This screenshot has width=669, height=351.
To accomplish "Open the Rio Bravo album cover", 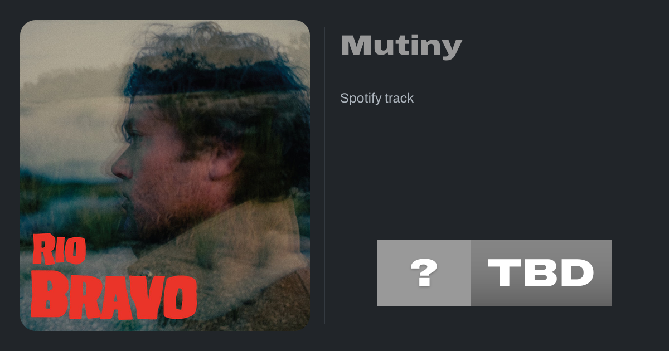I will [x=165, y=175].
